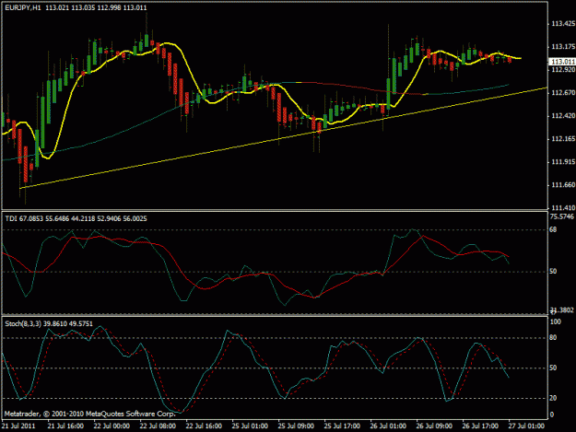
Task: Click time axis label 25 Jul 01:00
Action: pyautogui.click(x=250, y=426)
